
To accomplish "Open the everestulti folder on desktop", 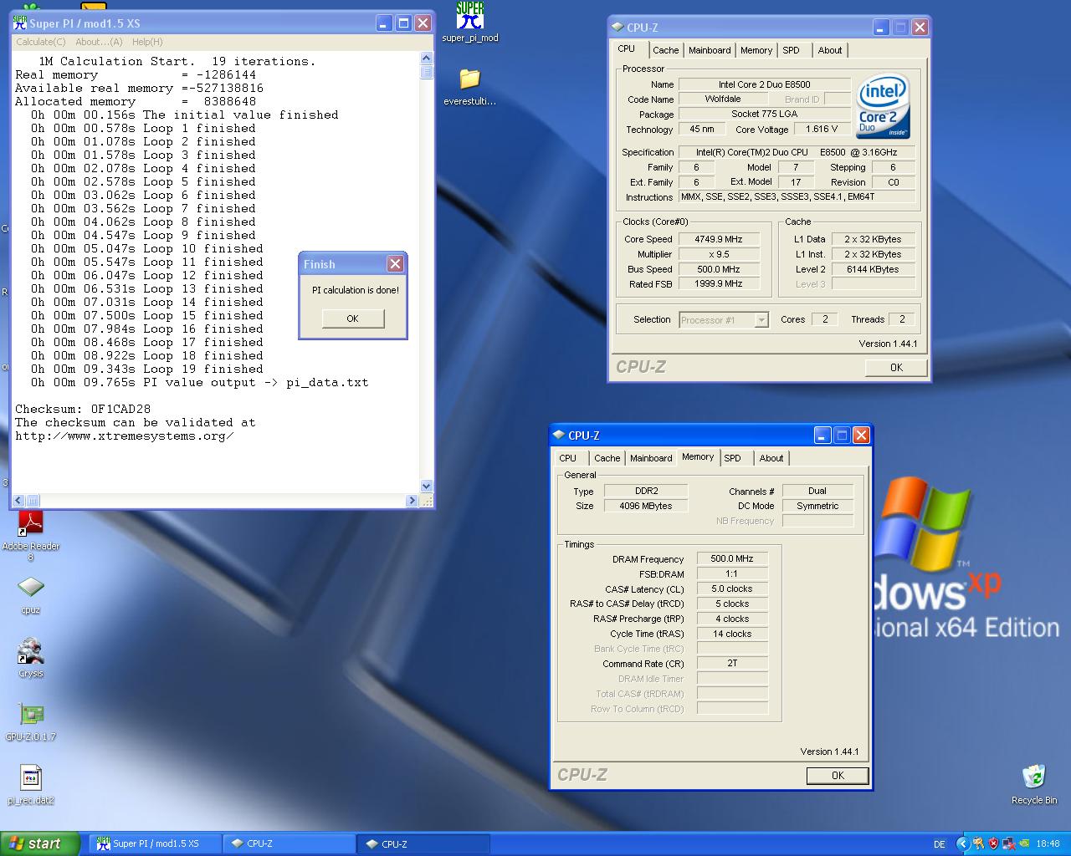I will point(469,87).
